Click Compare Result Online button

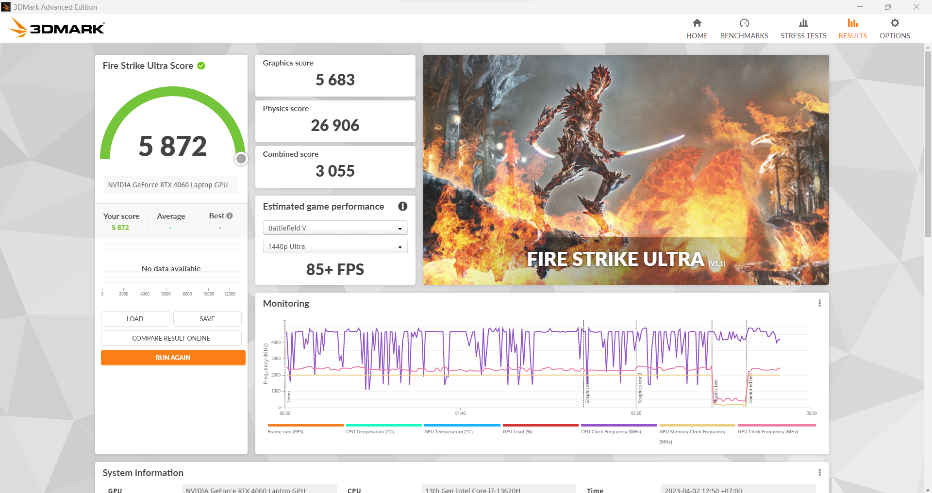[171, 338]
